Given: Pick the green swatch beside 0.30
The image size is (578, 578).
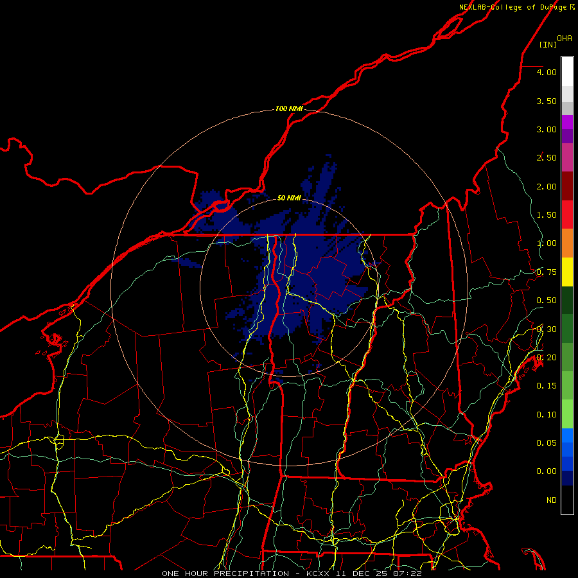Looking at the screenshot, I should click(567, 329).
